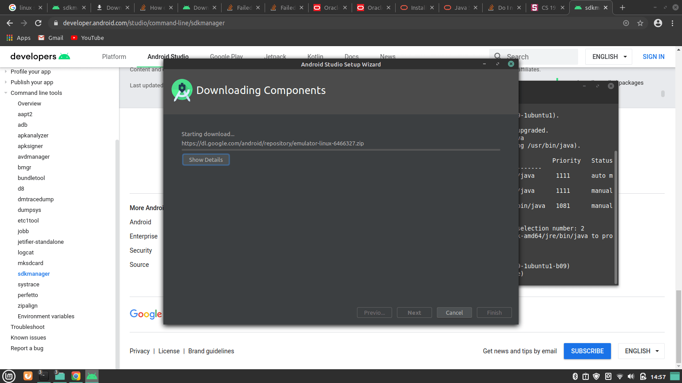Select the Kotlin menu item
The width and height of the screenshot is (682, 383).
[x=315, y=57]
